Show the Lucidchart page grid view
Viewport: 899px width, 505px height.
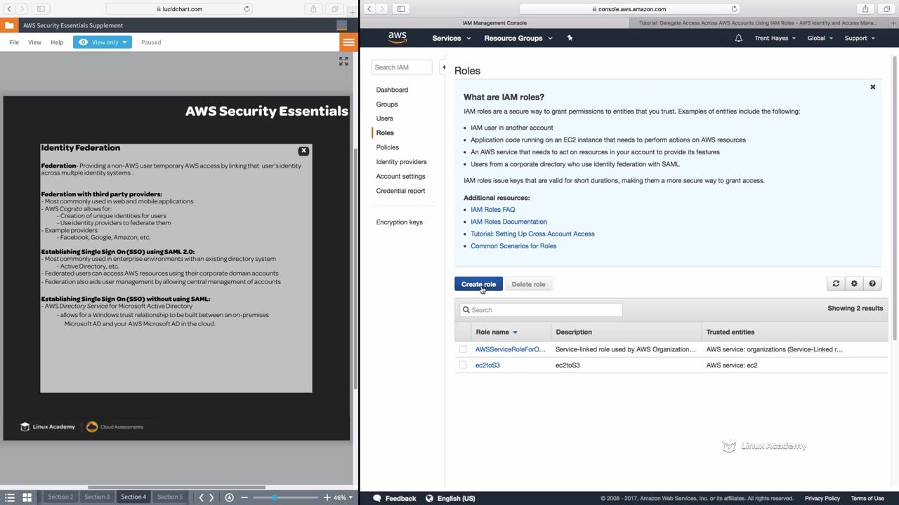pos(27,497)
